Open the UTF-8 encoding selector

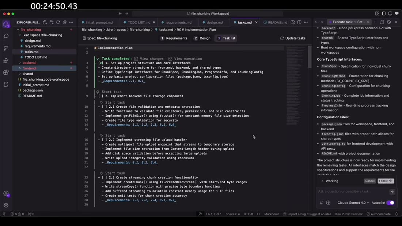coord(248,214)
